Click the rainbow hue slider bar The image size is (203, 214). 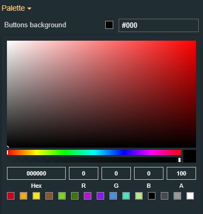point(94,152)
